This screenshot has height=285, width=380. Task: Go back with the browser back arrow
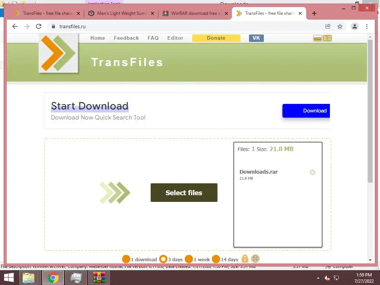[x=15, y=26]
